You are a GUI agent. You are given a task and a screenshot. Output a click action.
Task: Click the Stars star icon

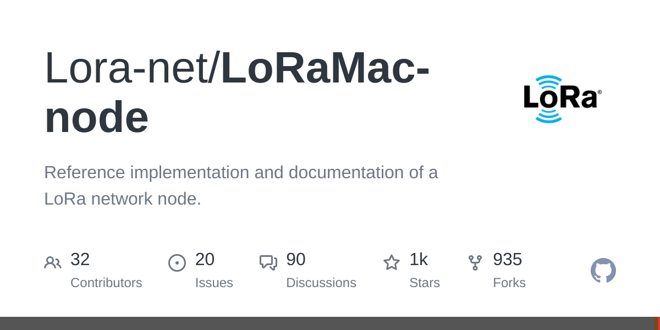pyautogui.click(x=392, y=262)
